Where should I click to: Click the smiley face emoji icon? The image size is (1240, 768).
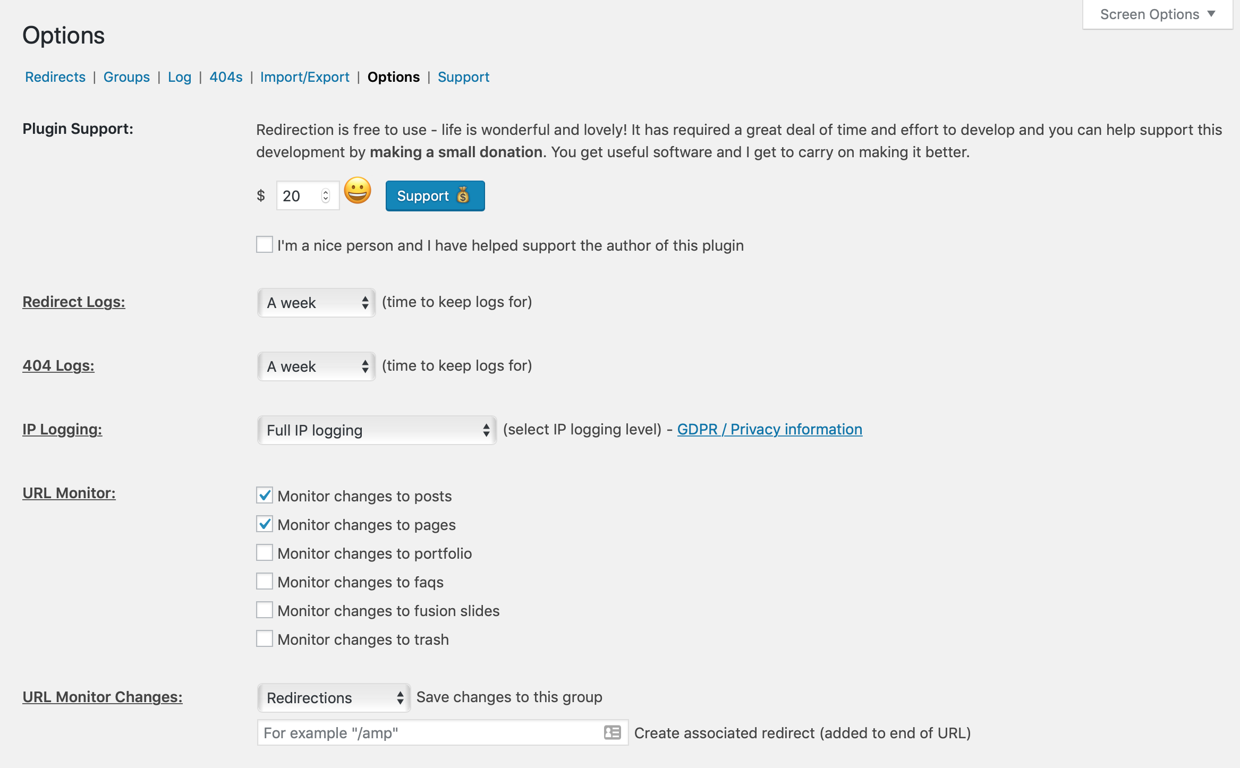coord(358,191)
